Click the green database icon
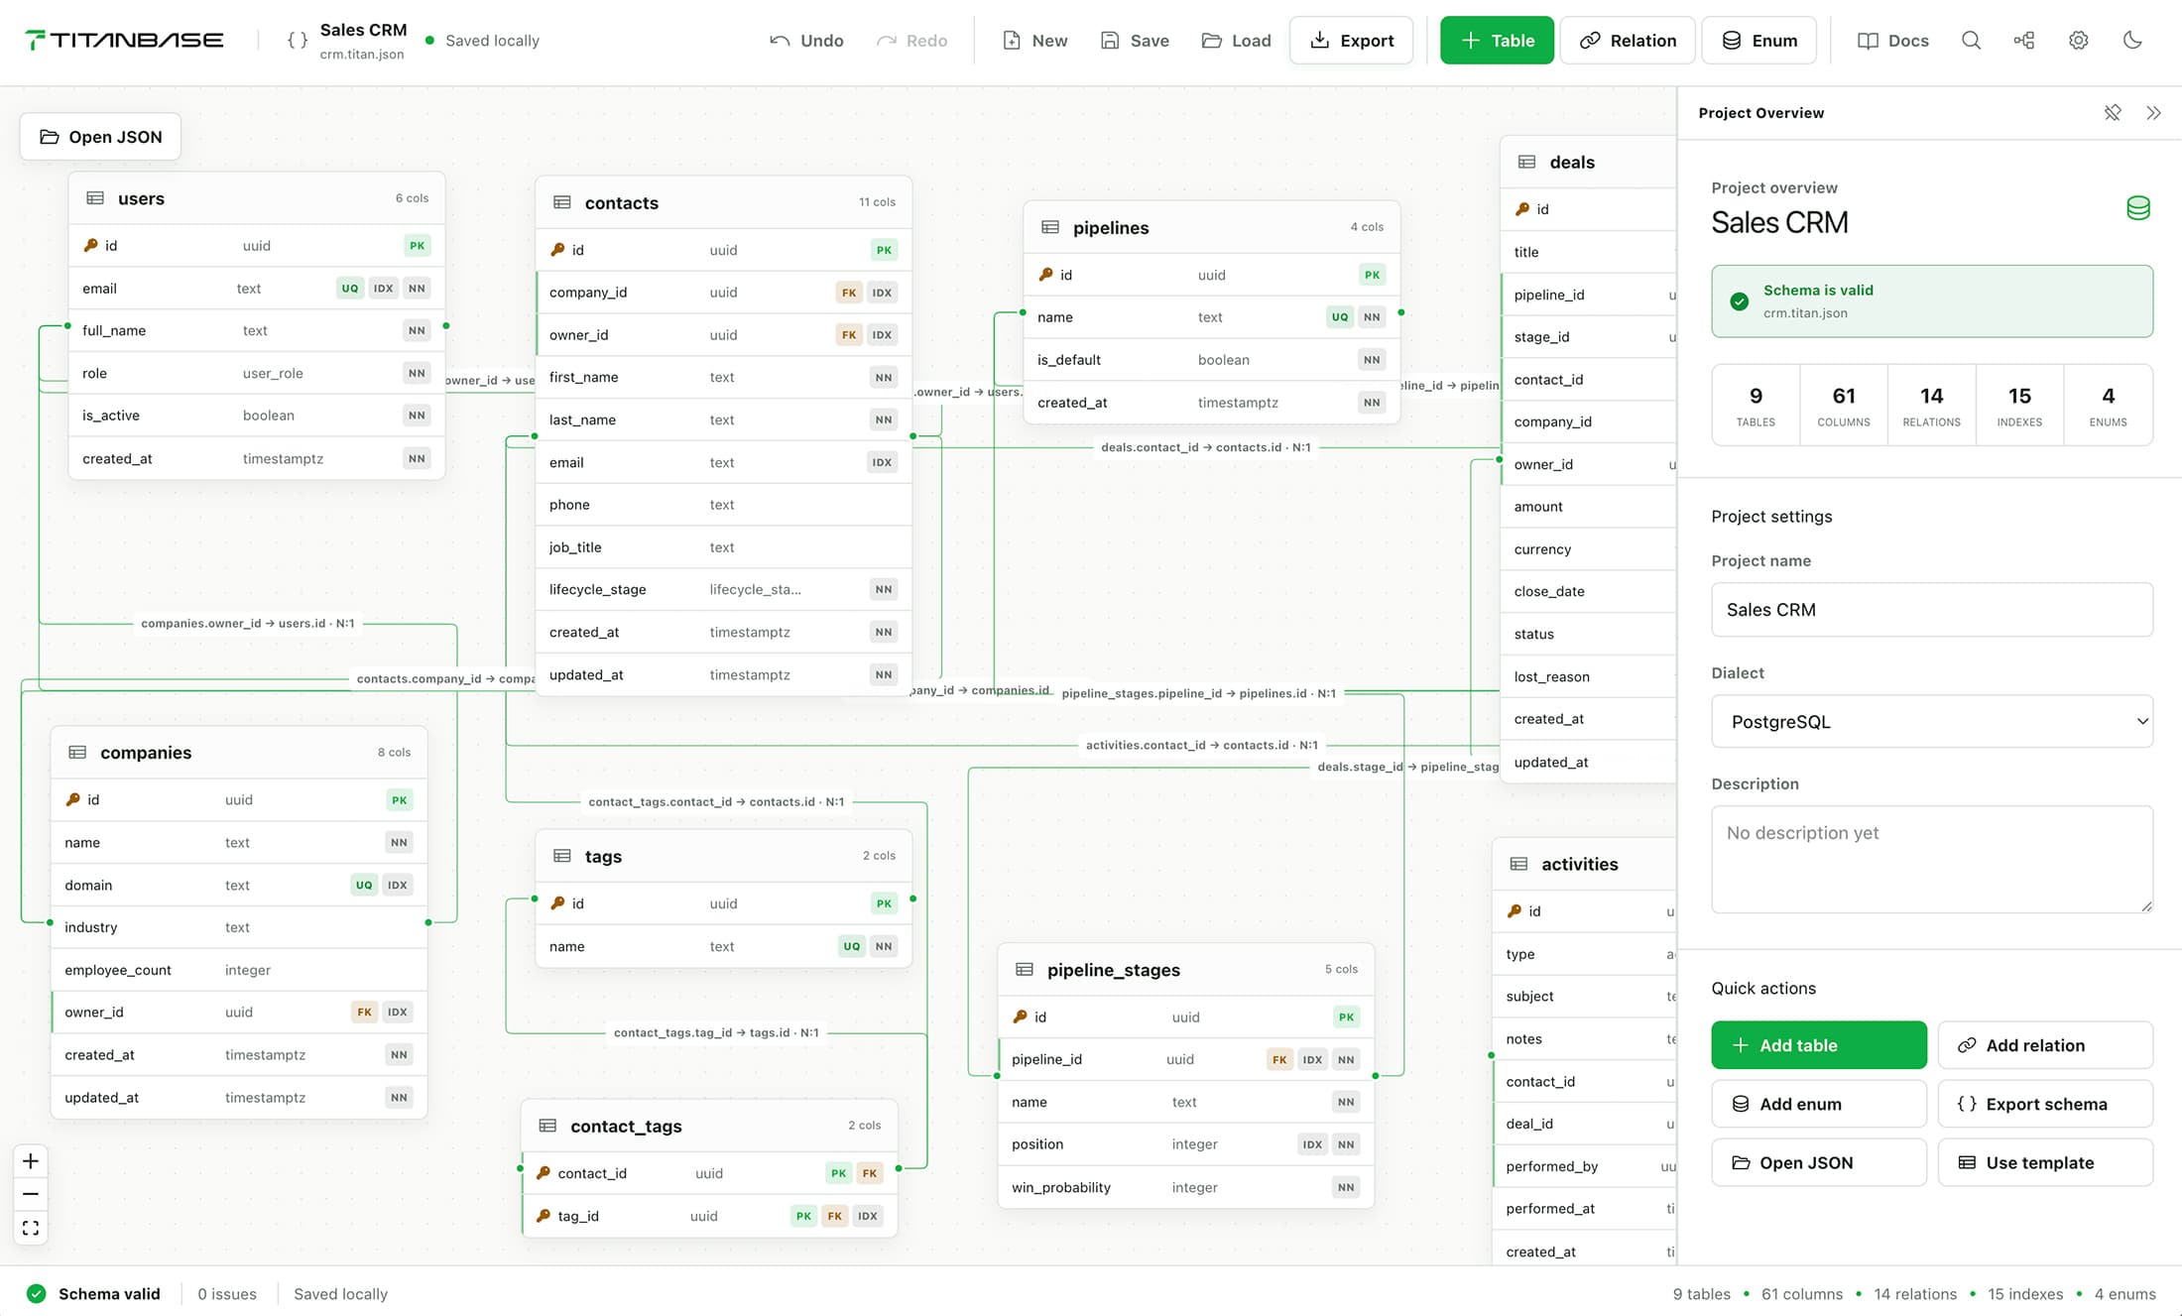This screenshot has height=1316, width=2182. (2138, 207)
